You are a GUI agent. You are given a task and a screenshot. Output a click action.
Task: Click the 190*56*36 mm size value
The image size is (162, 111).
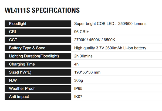coord(87,72)
